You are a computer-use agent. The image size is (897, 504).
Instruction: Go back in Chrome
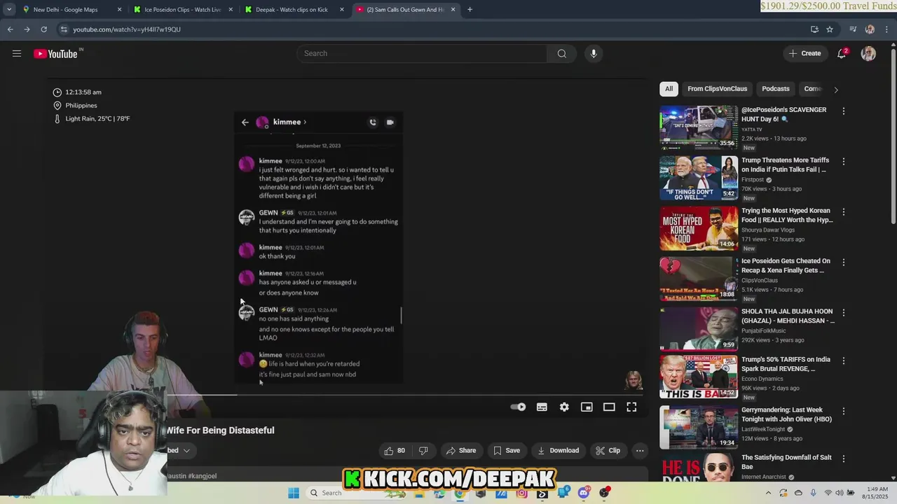pyautogui.click(x=10, y=29)
